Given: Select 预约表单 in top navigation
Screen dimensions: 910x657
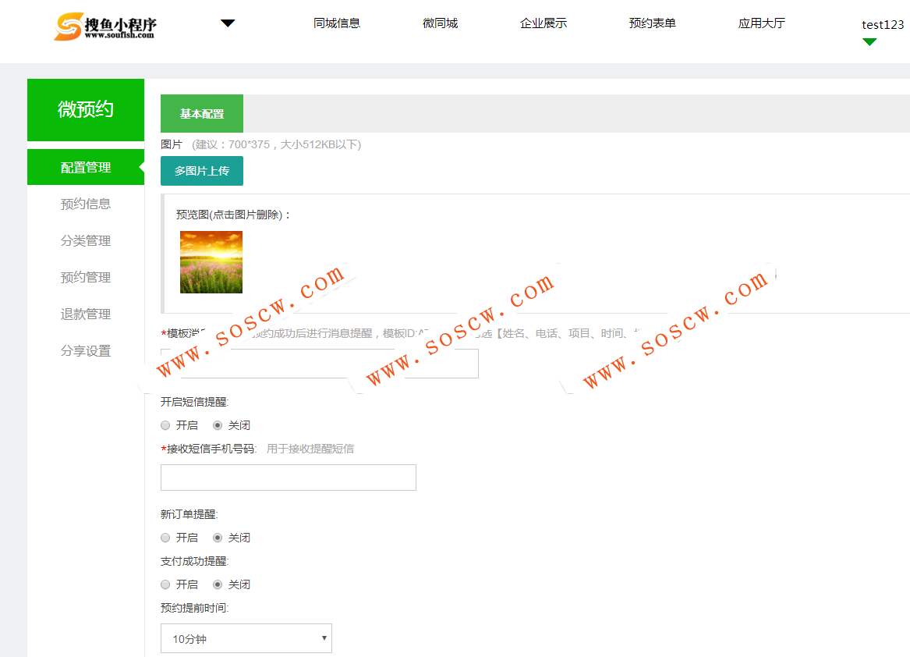Looking at the screenshot, I should pyautogui.click(x=653, y=23).
